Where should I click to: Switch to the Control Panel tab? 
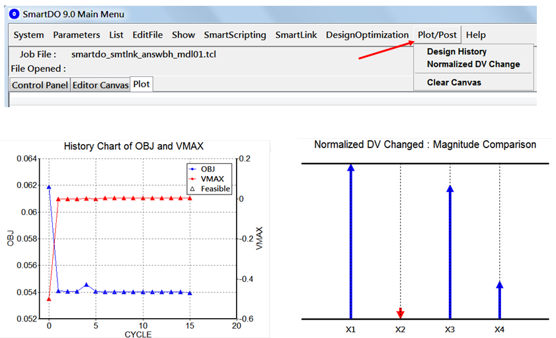click(x=40, y=85)
